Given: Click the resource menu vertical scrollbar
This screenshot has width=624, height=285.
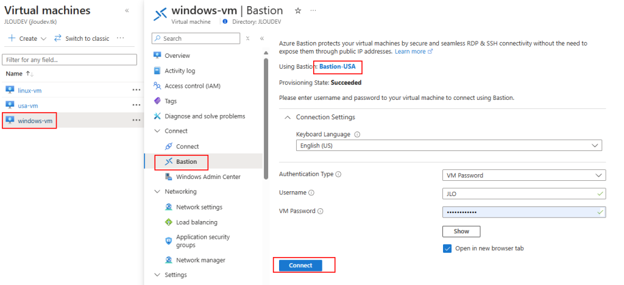Looking at the screenshot, I should (x=266, y=119).
